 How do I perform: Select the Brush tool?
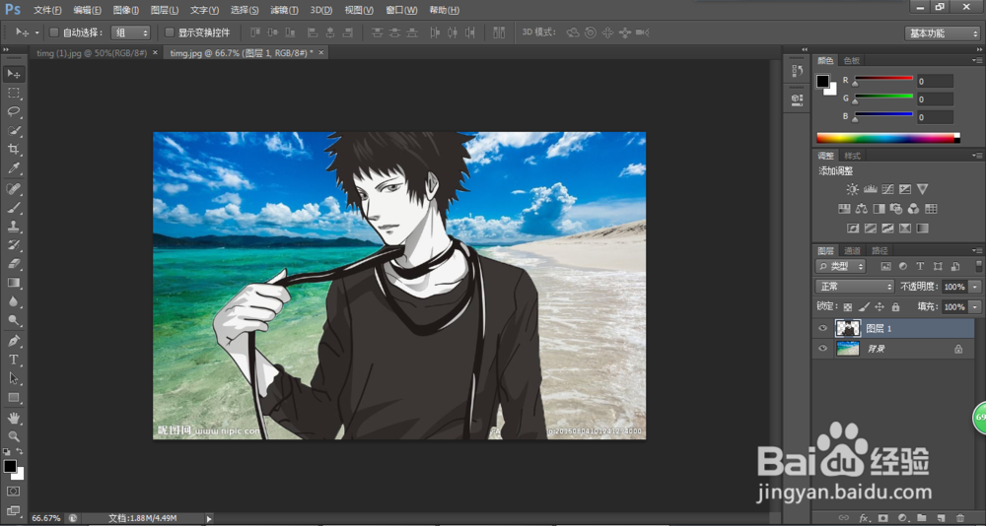14,208
